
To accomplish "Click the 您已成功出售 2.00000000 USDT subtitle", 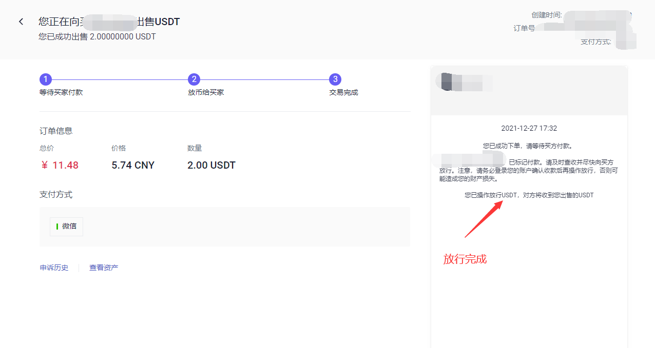I will (97, 36).
